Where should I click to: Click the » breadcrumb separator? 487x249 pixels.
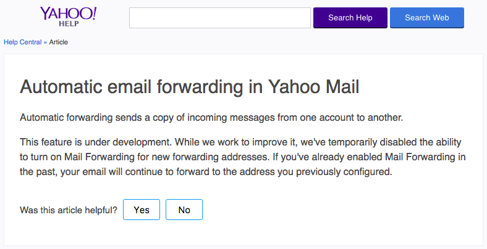click(x=45, y=42)
